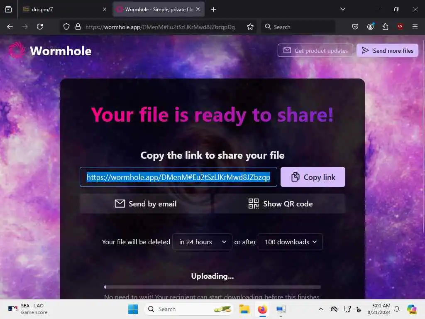Close the Wormhole tab
Screen dimensions: 425x319
(x=198, y=9)
